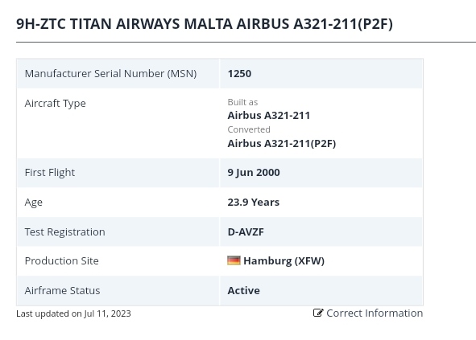
Task: Click the Age row label
Action: click(x=33, y=203)
